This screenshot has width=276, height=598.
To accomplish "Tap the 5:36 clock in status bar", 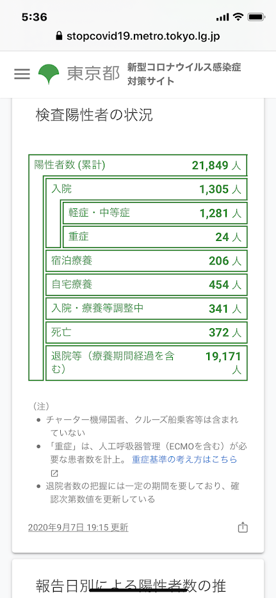I will click(35, 17).
